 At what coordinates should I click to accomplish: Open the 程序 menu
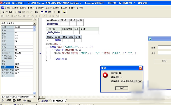(8, 8)
